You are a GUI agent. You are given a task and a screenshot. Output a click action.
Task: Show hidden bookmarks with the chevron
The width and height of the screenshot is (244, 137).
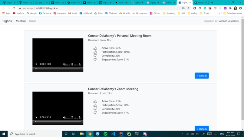click(x=219, y=13)
